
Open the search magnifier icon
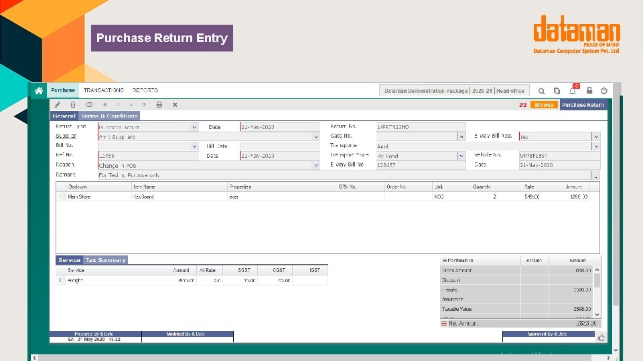tap(541, 91)
